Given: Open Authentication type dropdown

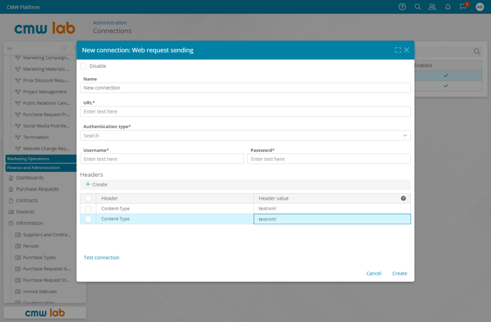Looking at the screenshot, I should tap(245, 136).
